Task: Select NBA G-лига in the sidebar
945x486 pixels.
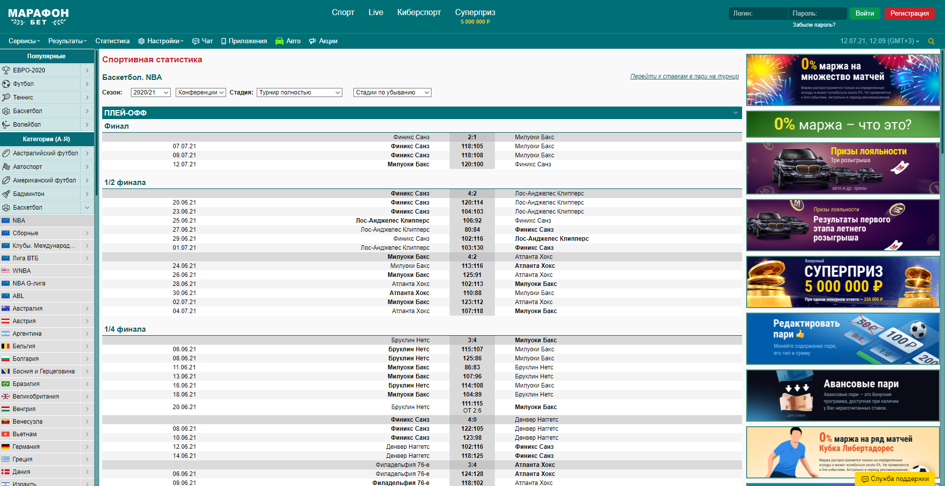Action: click(x=47, y=283)
